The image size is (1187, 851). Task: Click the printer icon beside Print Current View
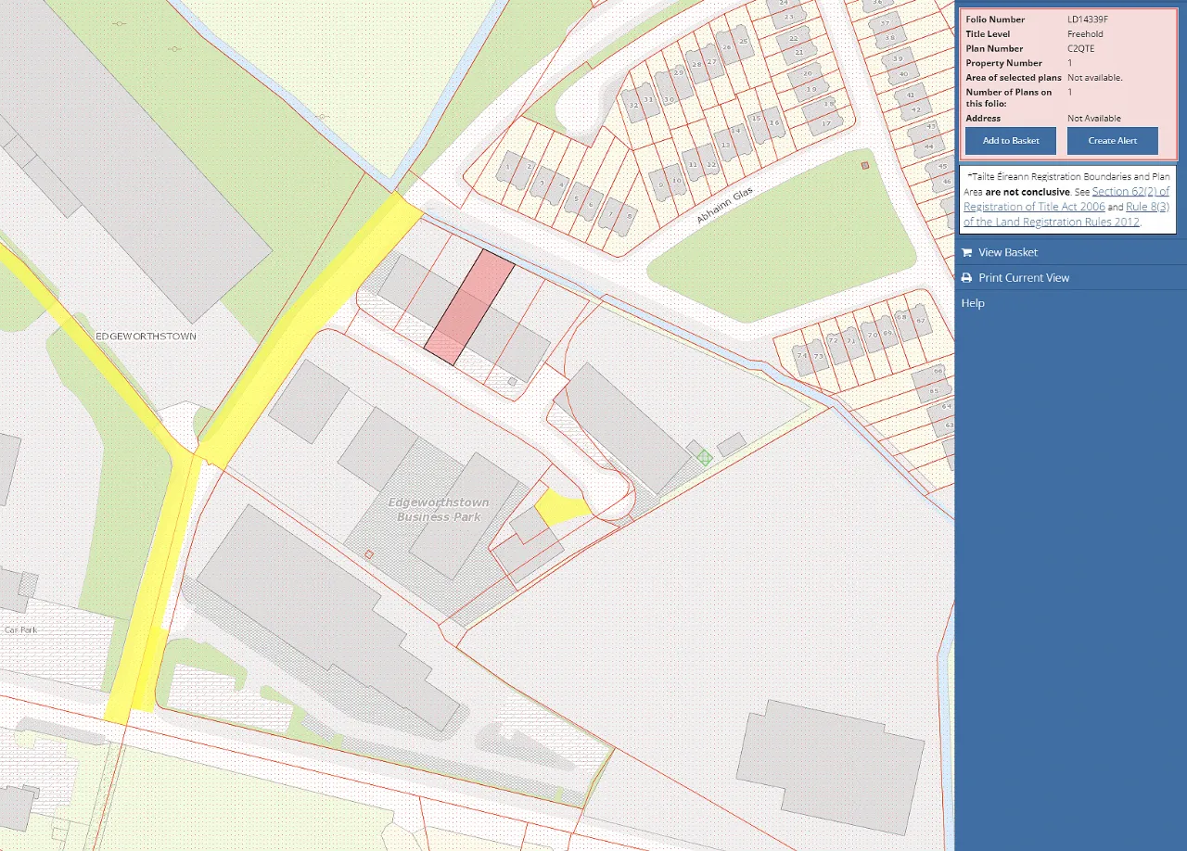tap(967, 277)
